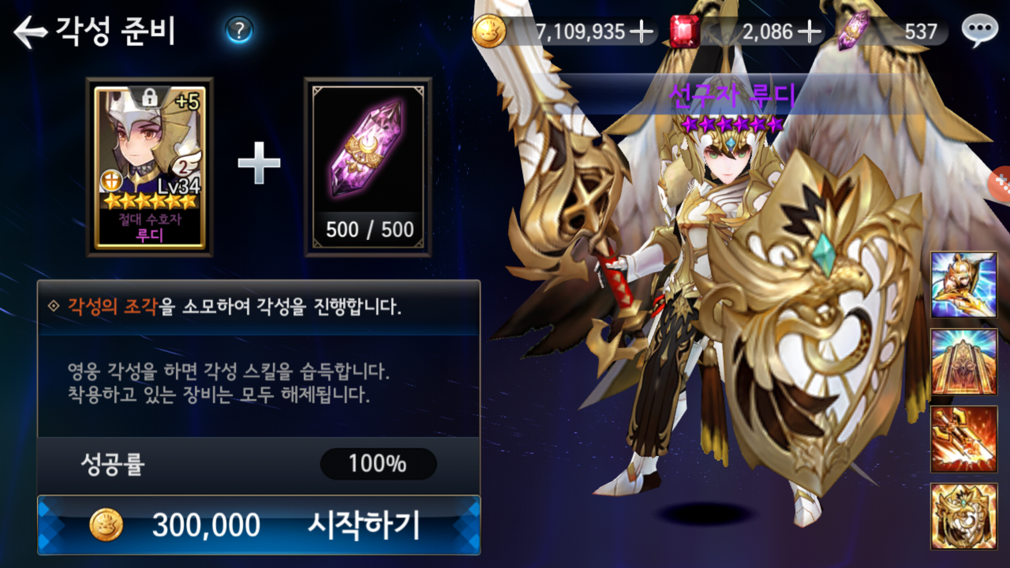Add more rubies with the plus sign
The width and height of the screenshot is (1010, 568).
(x=810, y=32)
